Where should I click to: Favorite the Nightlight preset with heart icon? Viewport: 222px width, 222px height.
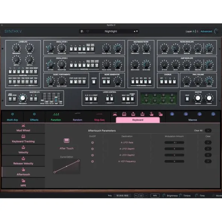(x=88, y=31)
